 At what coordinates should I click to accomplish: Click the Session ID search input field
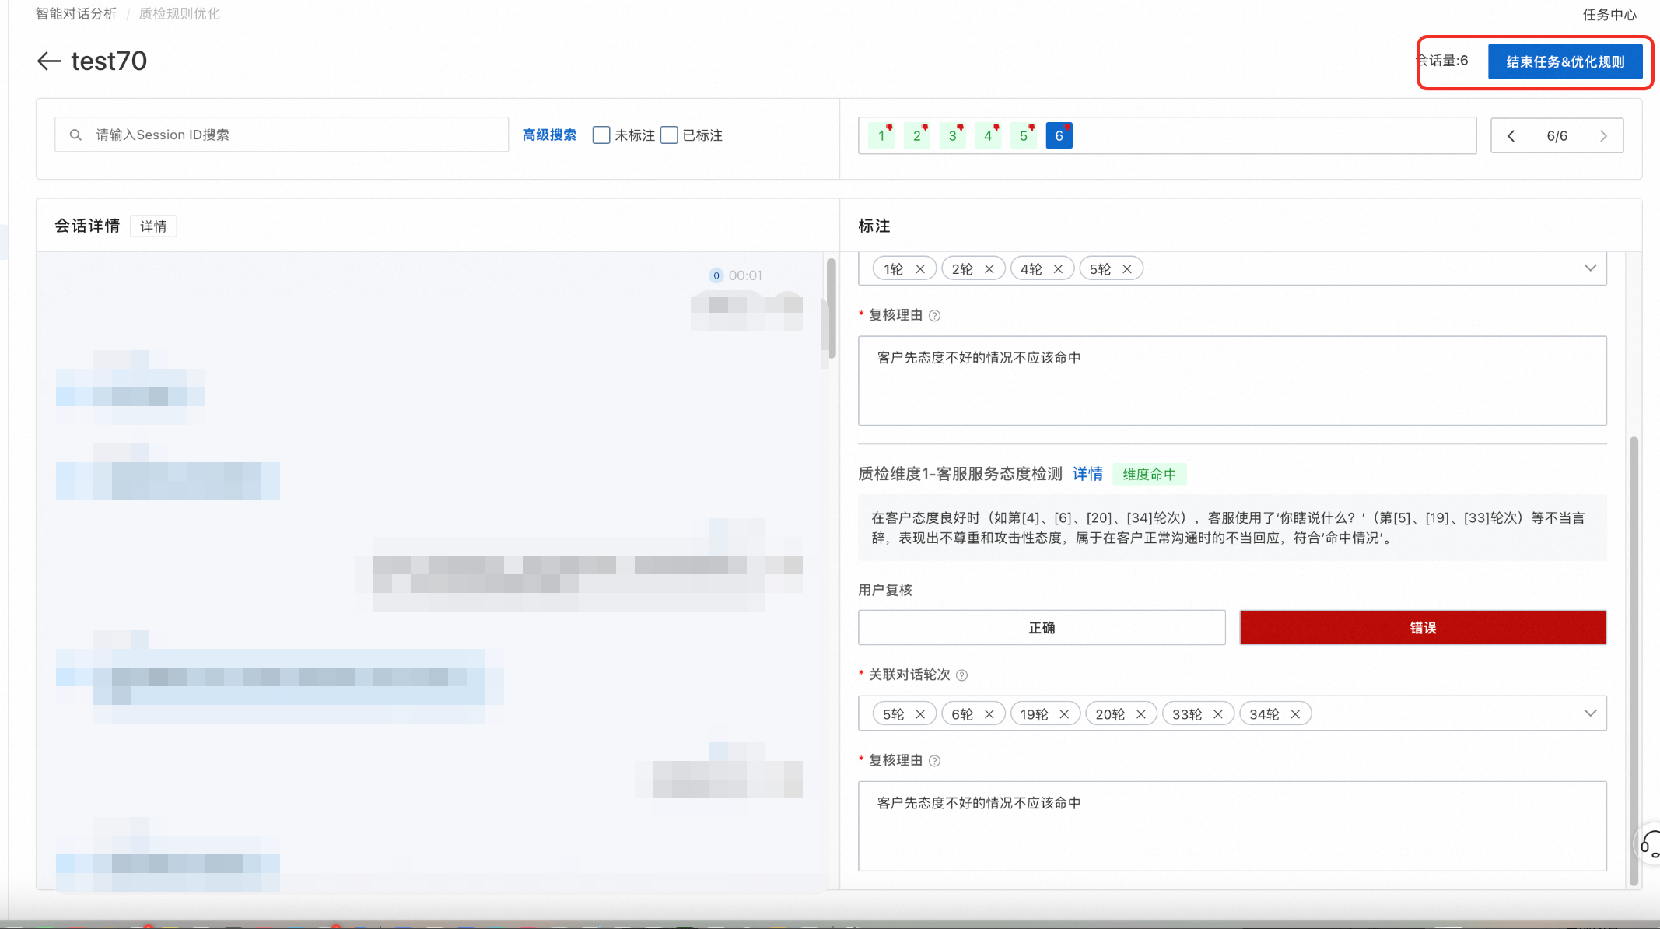click(296, 135)
